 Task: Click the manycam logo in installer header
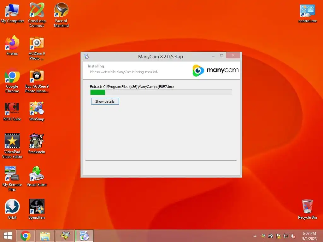pos(215,70)
